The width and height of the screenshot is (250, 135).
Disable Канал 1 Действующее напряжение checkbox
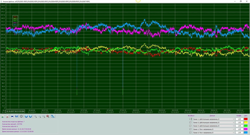190,119
